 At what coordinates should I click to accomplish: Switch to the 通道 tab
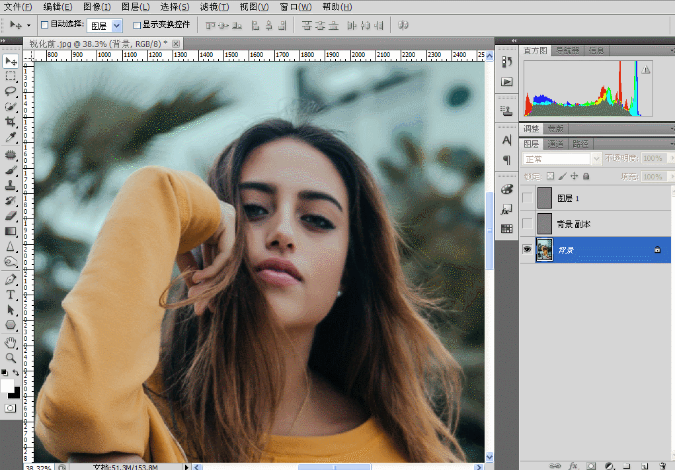[555, 144]
